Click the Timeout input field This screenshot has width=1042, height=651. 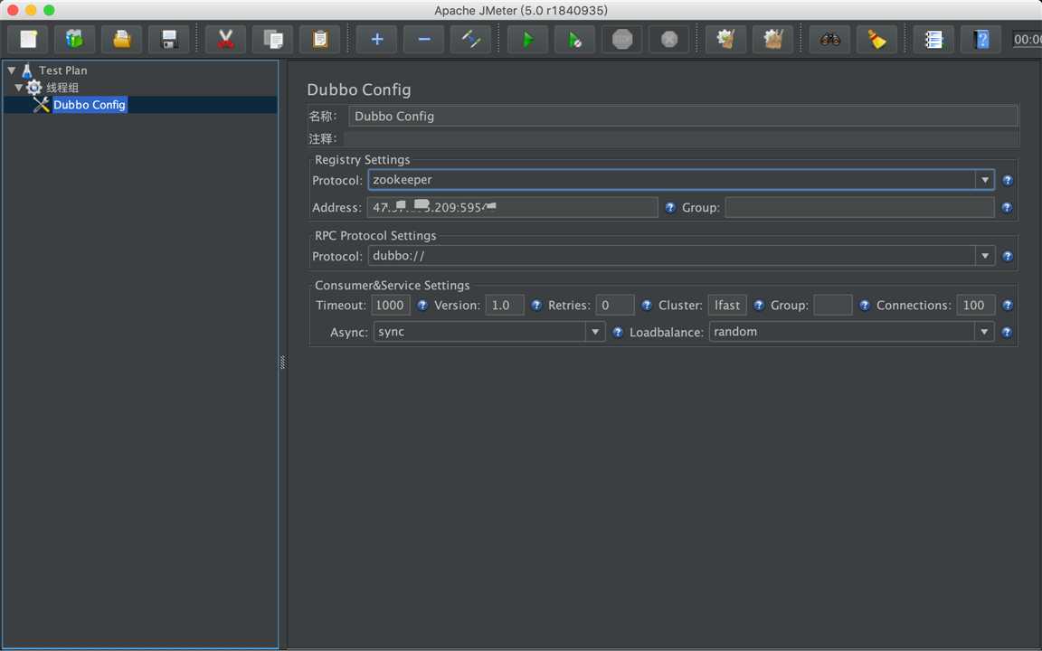(x=391, y=305)
